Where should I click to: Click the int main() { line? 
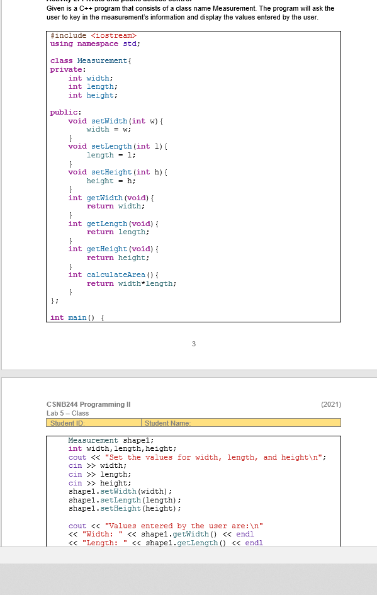click(77, 317)
